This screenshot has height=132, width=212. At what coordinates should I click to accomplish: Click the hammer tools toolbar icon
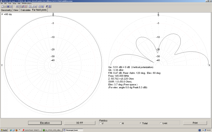pos(47,6)
